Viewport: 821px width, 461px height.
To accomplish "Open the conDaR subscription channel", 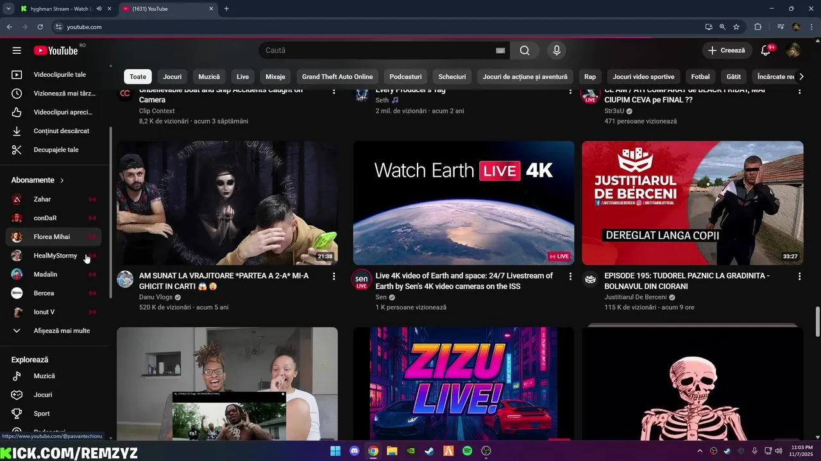I will coord(53,218).
